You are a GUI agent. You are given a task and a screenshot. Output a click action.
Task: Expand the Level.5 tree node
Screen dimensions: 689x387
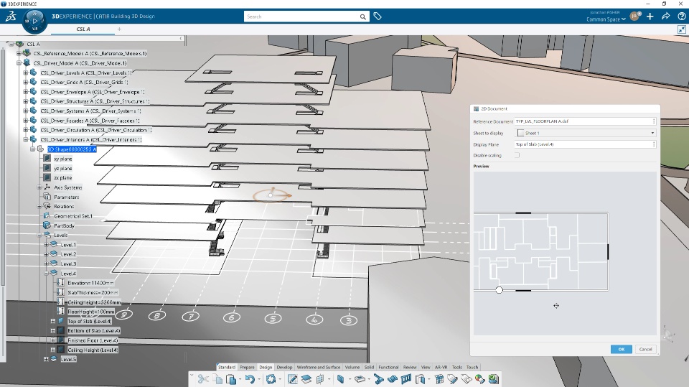click(x=46, y=359)
